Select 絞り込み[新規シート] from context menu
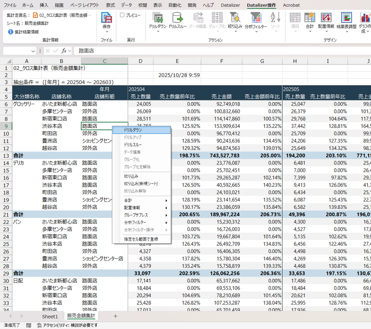The image size is (371, 329). coord(141,183)
